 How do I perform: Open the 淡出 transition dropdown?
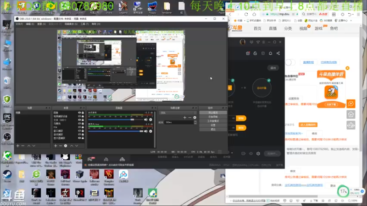coord(178,113)
